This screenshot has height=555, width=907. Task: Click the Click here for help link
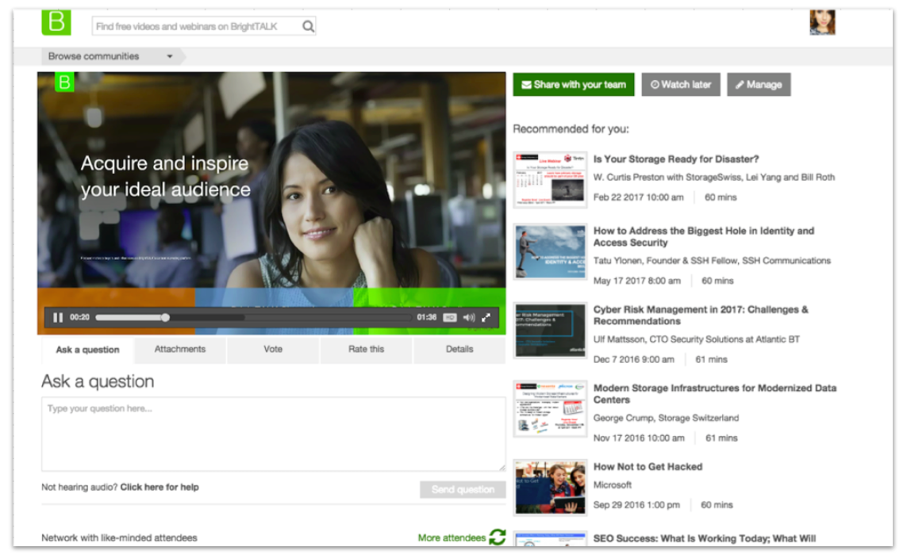tap(159, 487)
